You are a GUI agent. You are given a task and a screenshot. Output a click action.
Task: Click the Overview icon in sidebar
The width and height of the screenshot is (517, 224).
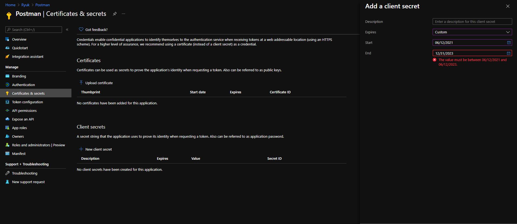(x=7, y=39)
